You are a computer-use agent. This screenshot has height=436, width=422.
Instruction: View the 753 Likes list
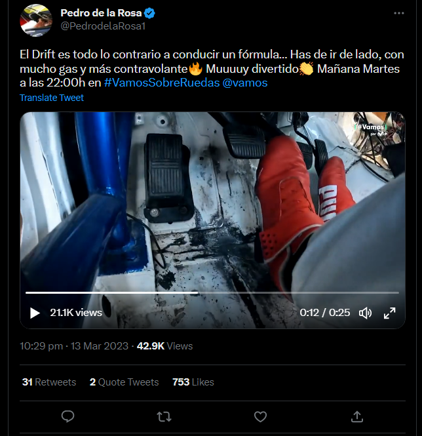tap(193, 382)
